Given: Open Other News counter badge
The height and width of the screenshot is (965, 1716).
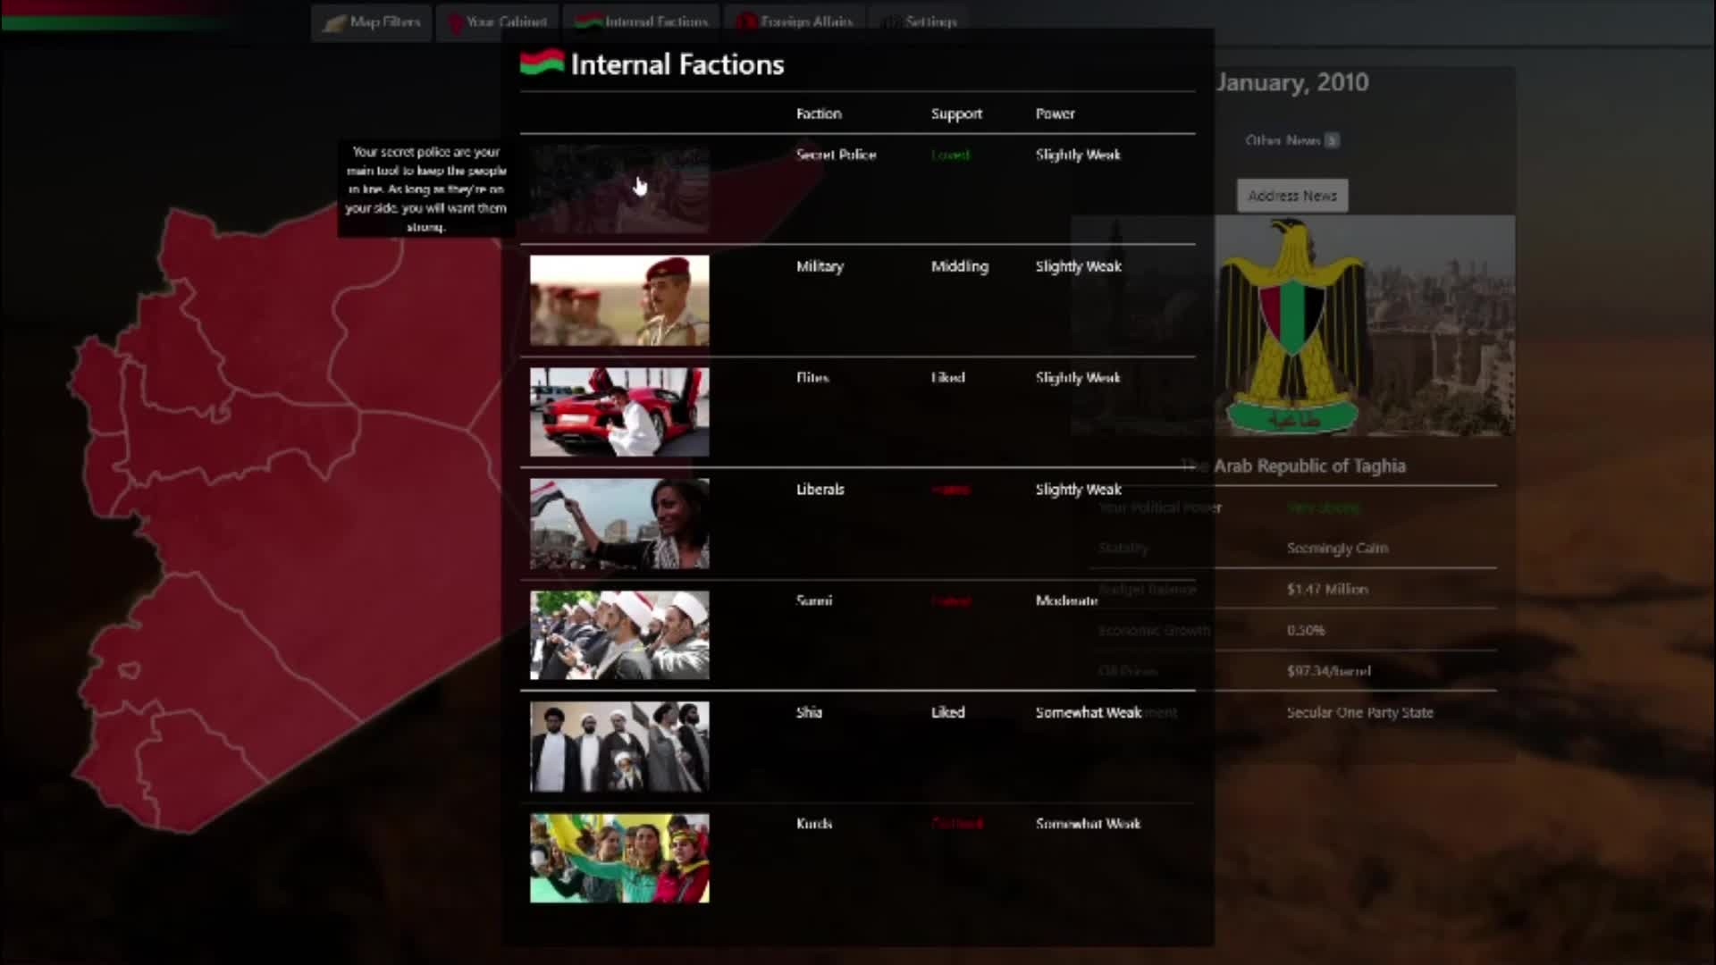Looking at the screenshot, I should (1332, 140).
